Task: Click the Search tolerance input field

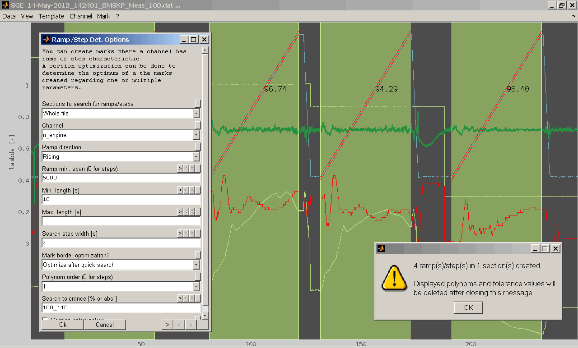Action: [x=121, y=307]
